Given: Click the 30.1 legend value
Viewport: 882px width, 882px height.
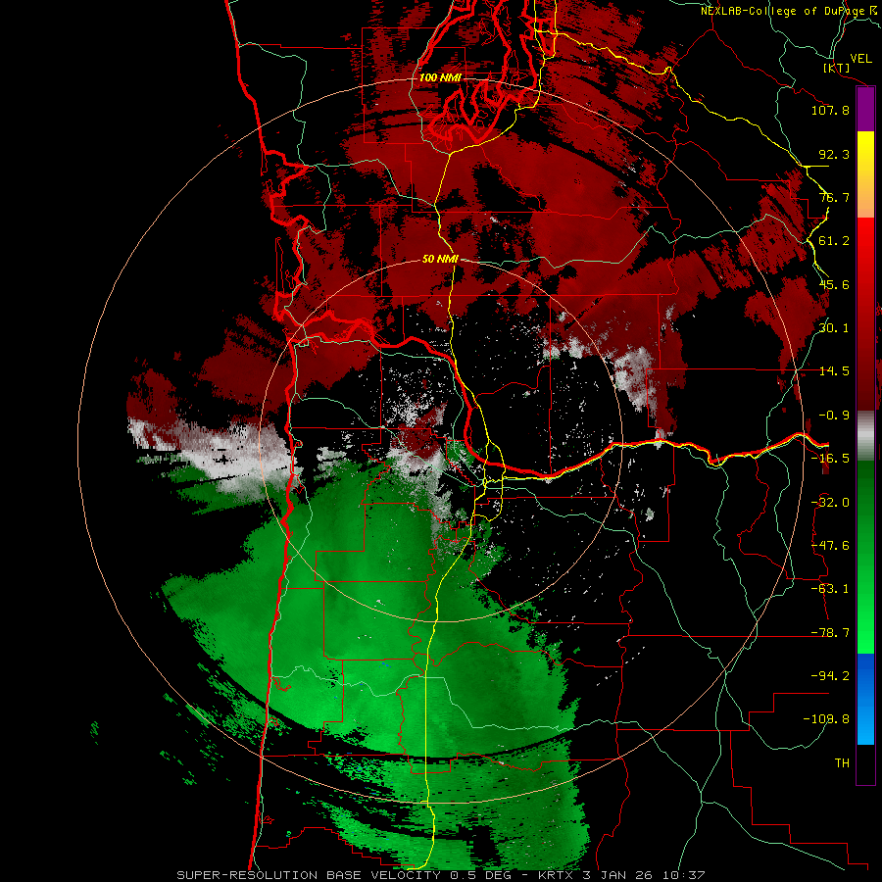Looking at the screenshot, I should 834,328.
